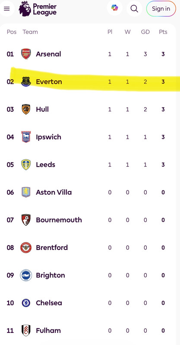This screenshot has width=180, height=345.
Task: Select the highlighted Everton row name
Action: coord(49,82)
